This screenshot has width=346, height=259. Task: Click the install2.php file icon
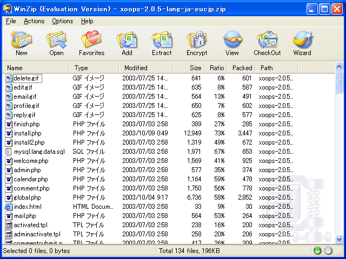point(9,142)
